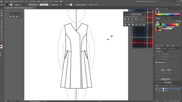Click the tartan plaid image on canvas
The height and width of the screenshot is (102, 182).
pos(142,29)
